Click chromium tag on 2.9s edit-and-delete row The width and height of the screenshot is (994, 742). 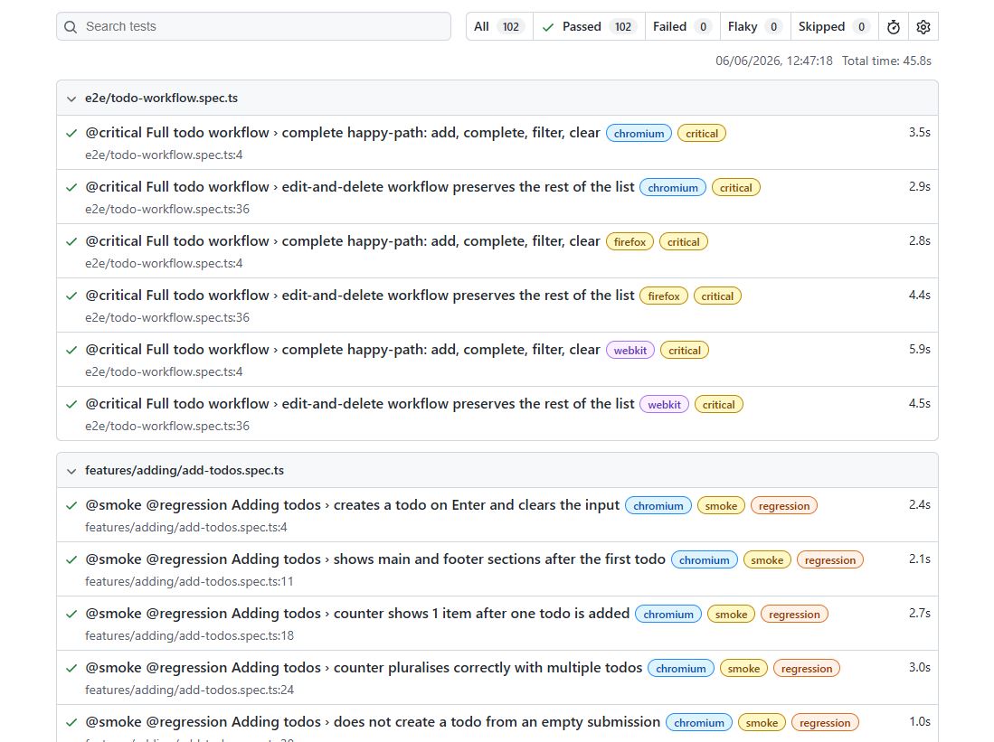[x=673, y=188]
